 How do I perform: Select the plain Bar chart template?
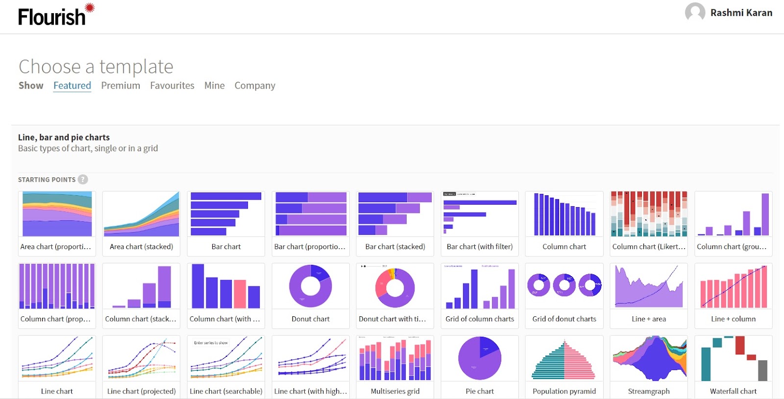point(226,224)
